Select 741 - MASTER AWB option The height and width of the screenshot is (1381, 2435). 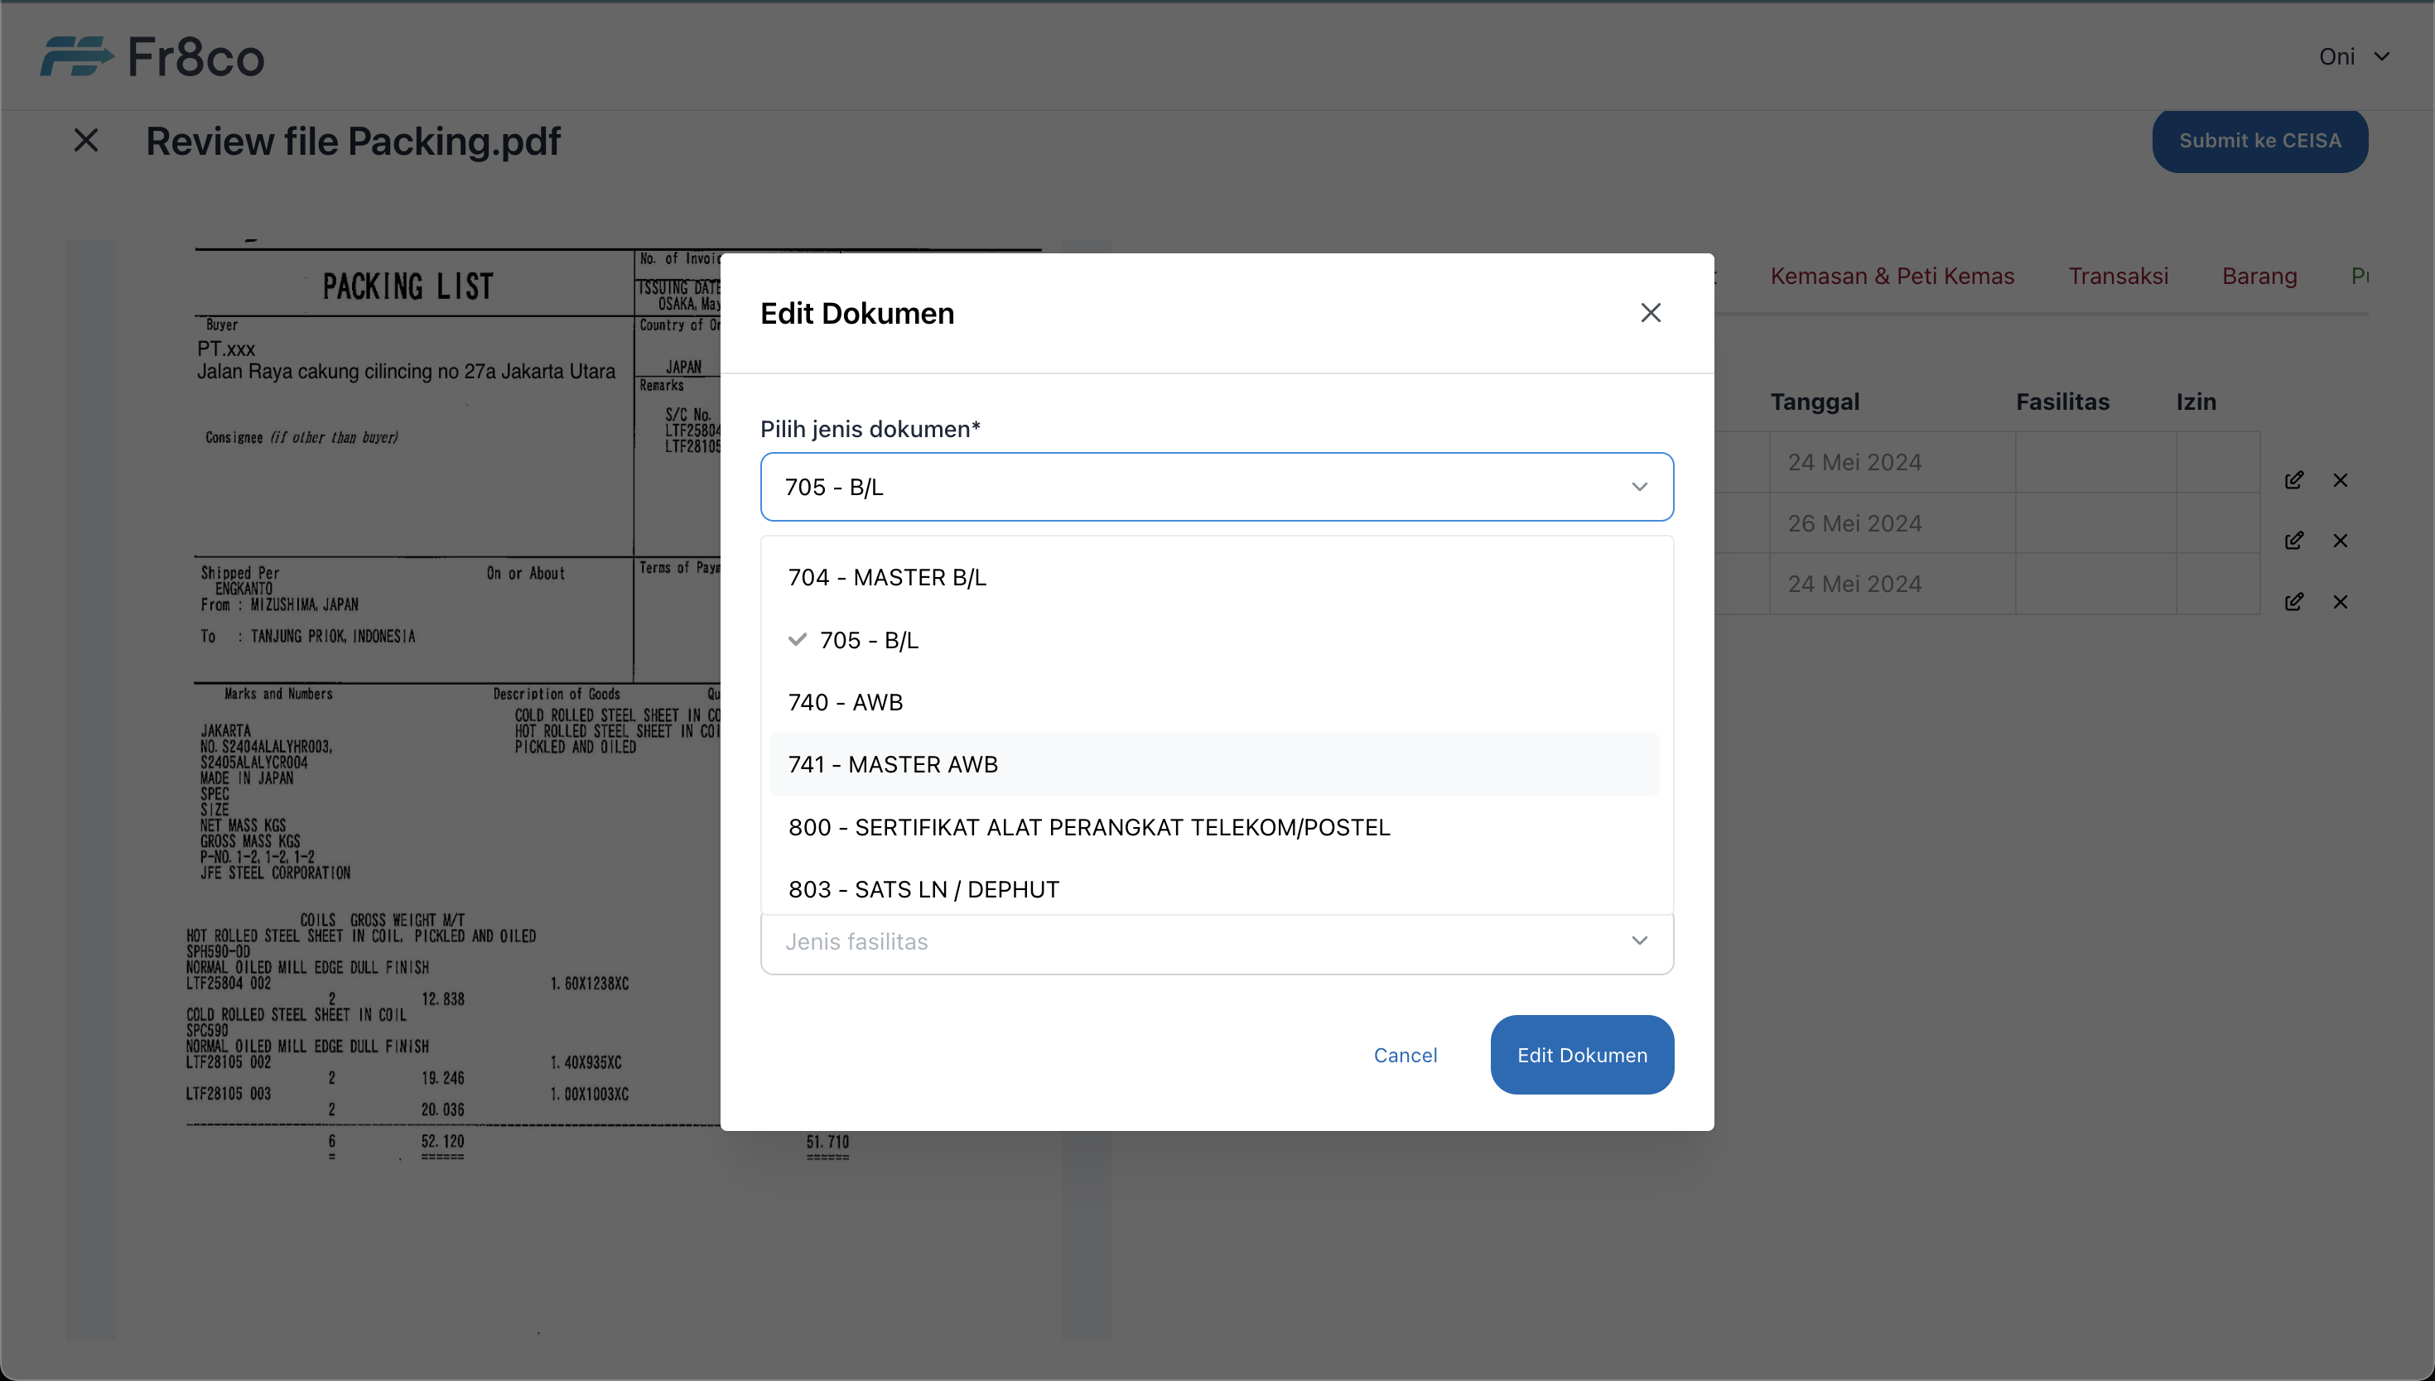[893, 764]
